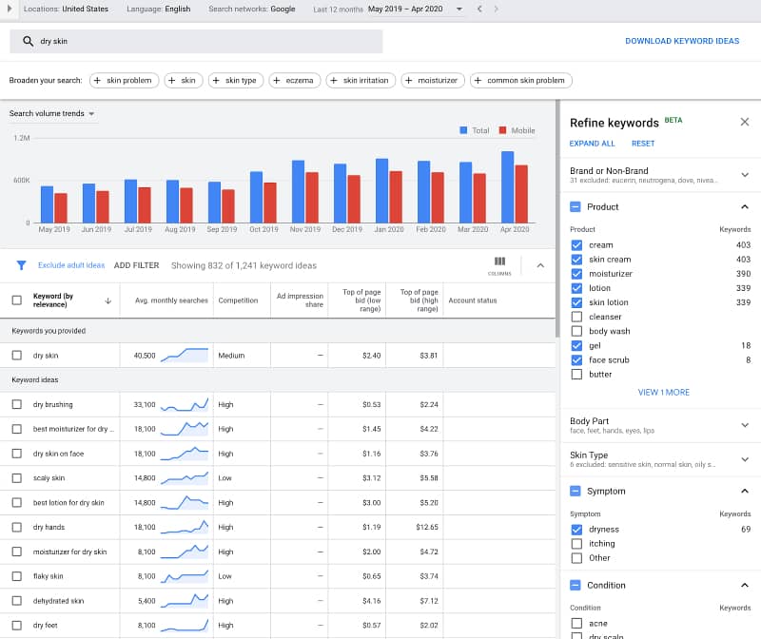The height and width of the screenshot is (639, 761).
Task: Select all keywords with the header checkbox
Action: pyautogui.click(x=16, y=300)
